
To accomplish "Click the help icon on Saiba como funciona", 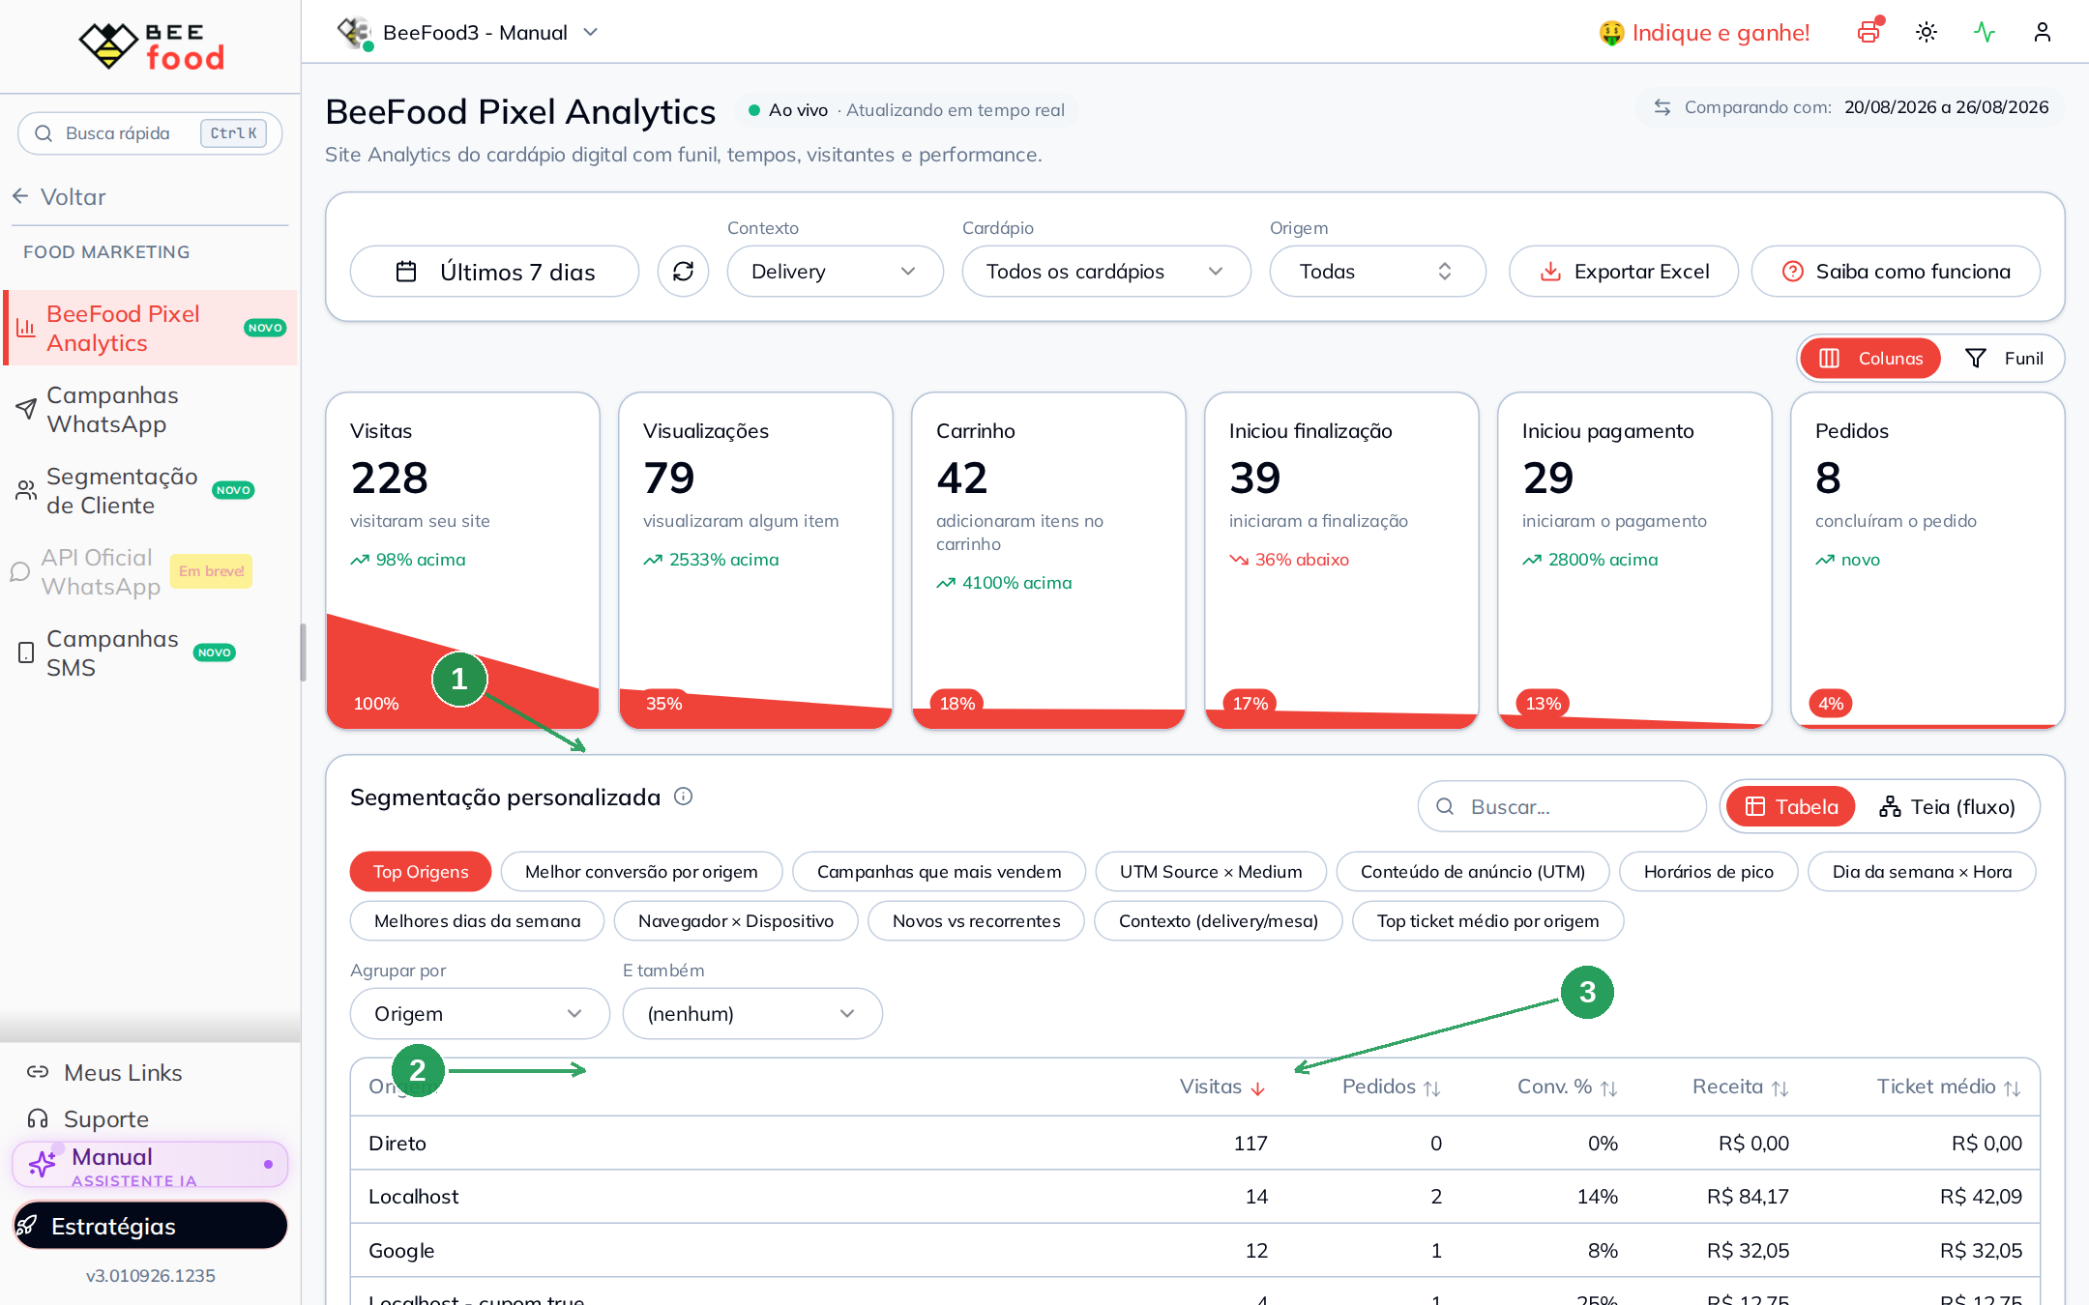I will pyautogui.click(x=1792, y=272).
